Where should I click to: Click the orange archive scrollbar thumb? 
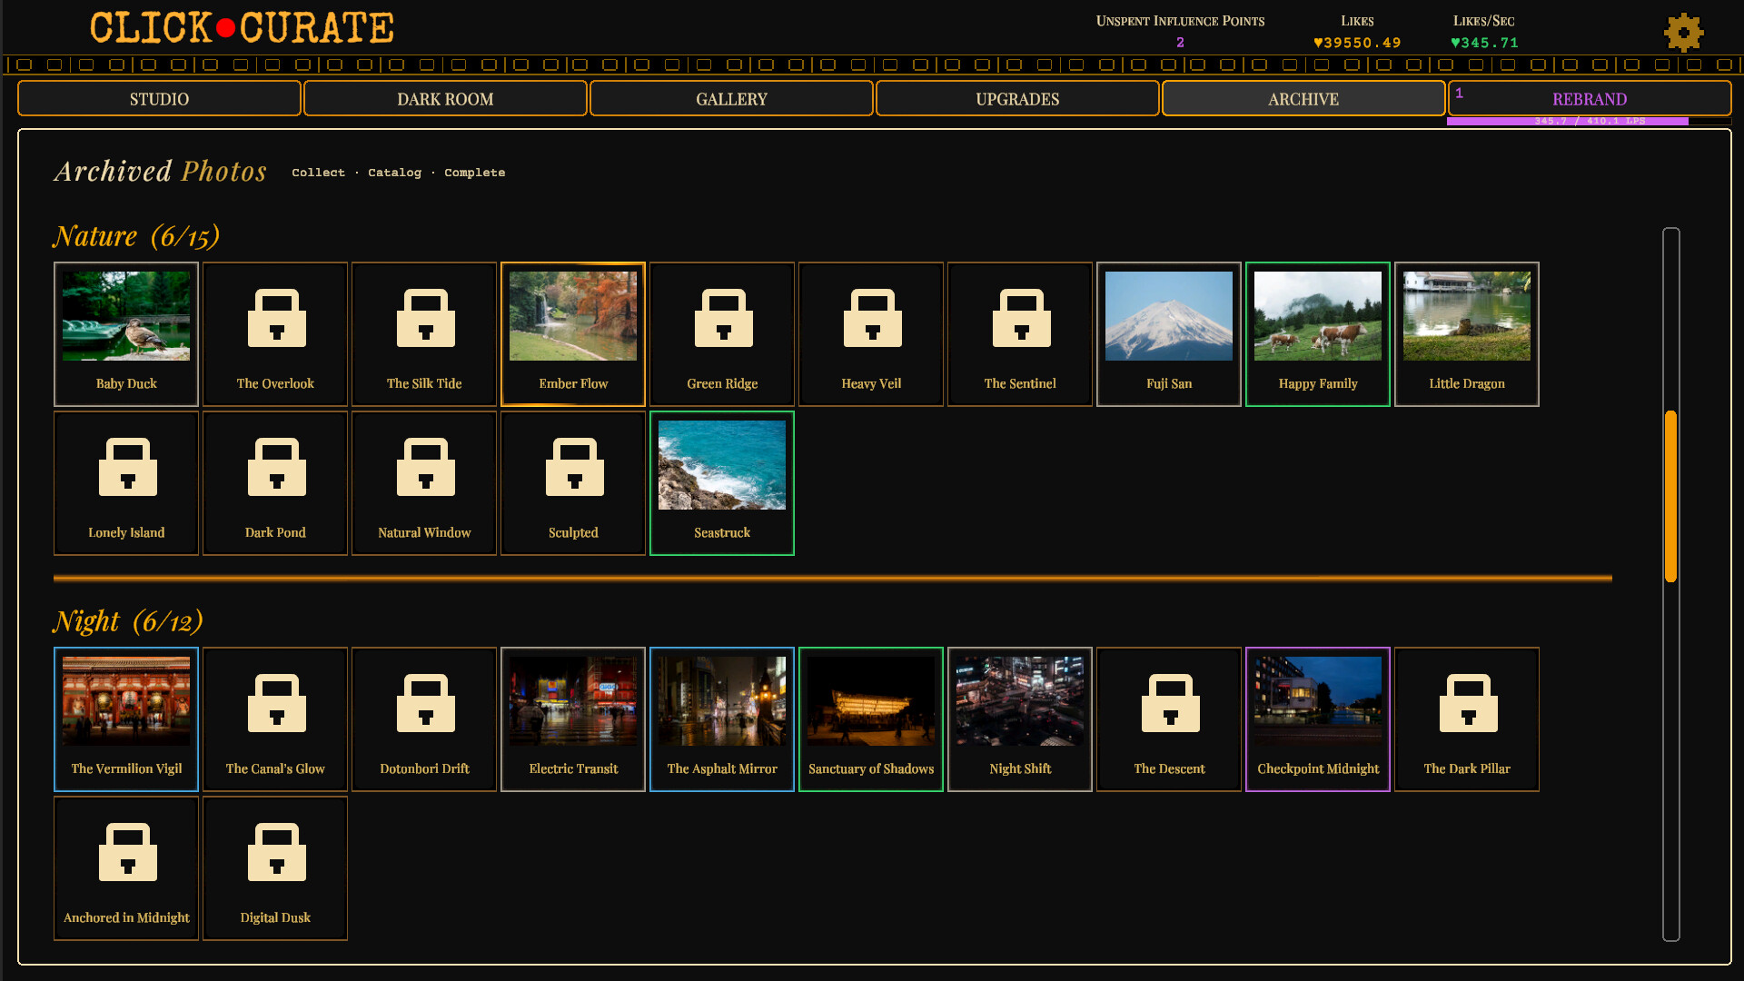(1670, 496)
